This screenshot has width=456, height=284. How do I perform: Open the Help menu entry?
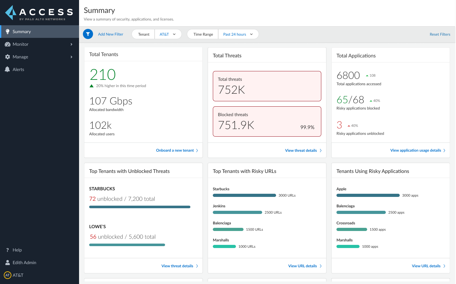coord(40,250)
